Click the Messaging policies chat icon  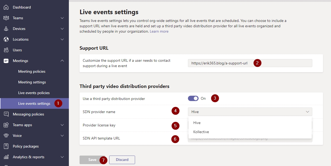coord(6,114)
